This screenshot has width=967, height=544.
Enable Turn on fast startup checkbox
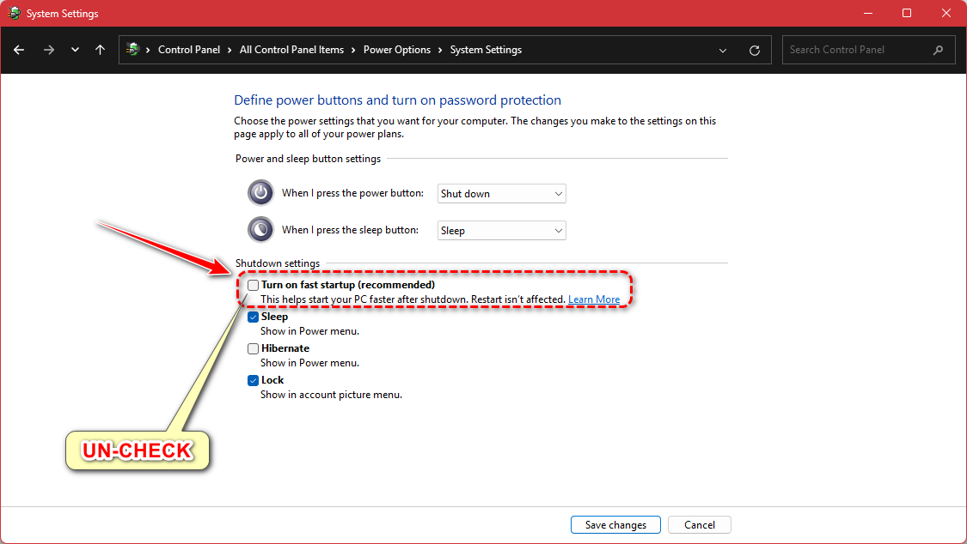(x=254, y=285)
